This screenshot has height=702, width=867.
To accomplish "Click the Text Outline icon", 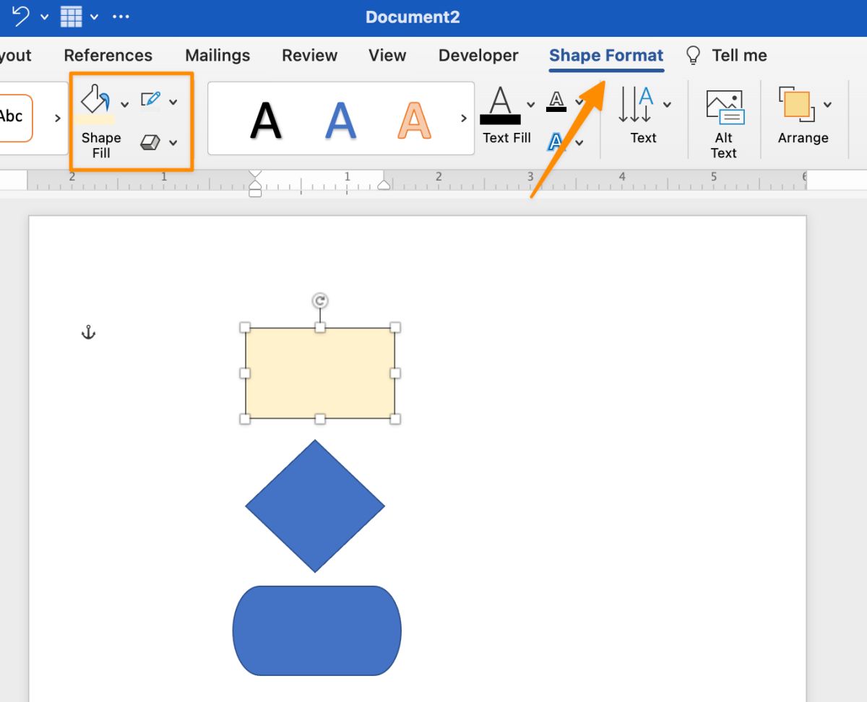I will pos(555,101).
